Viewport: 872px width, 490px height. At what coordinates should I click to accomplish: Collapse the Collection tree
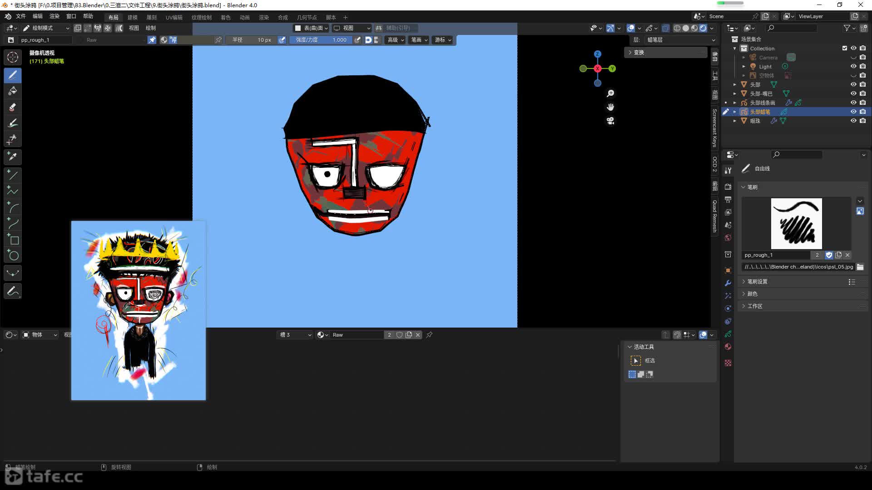pos(735,49)
